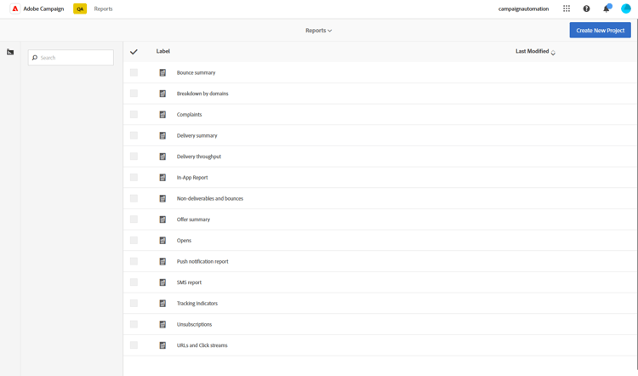Click the Create New Project button

[x=601, y=30]
